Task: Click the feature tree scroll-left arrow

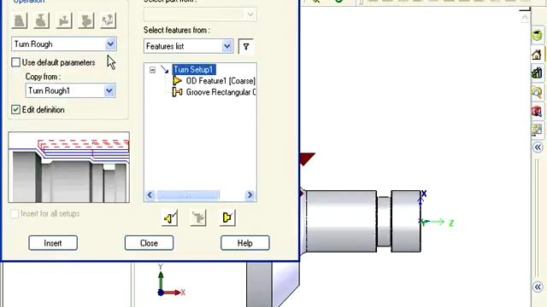Action: pyautogui.click(x=150, y=195)
